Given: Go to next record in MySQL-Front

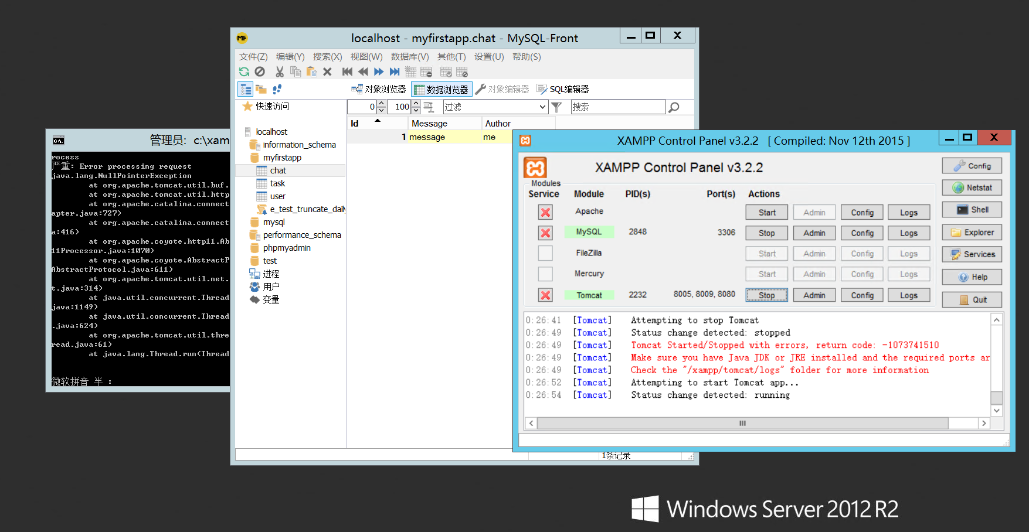Looking at the screenshot, I should point(379,71).
